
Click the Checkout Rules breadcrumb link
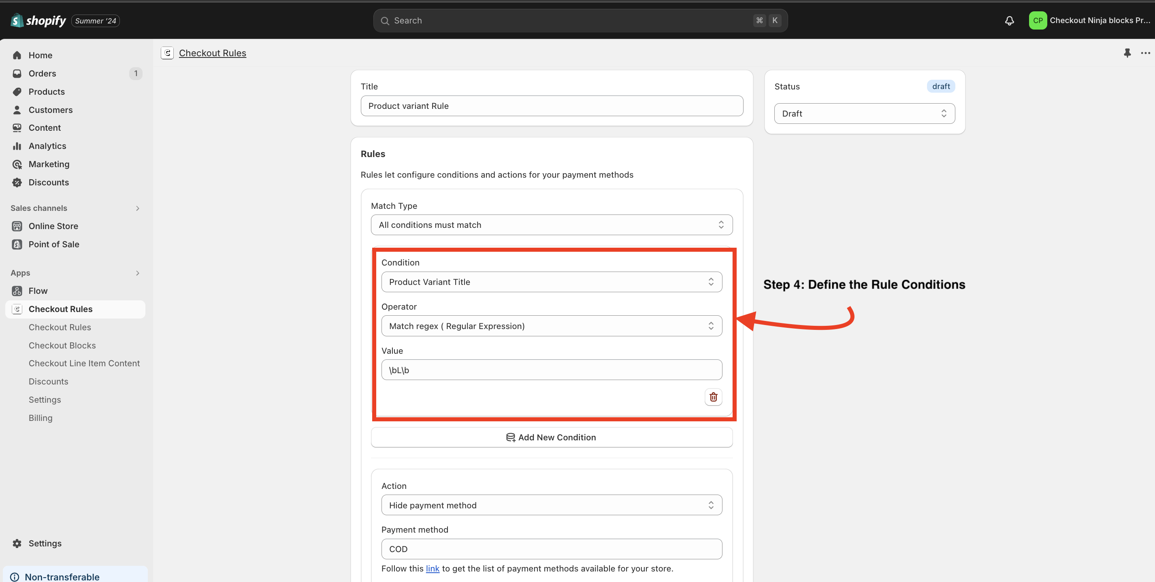tap(213, 53)
